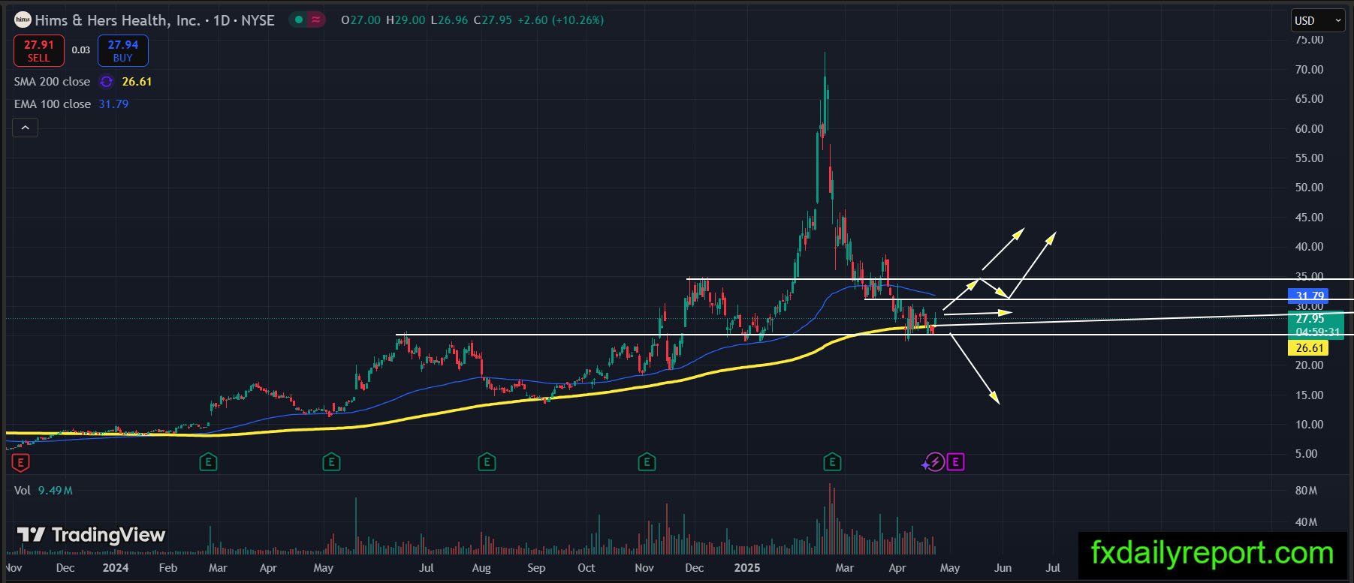This screenshot has width=1354, height=583.
Task: Click the 50.00 price axis level
Action: click(x=1309, y=188)
